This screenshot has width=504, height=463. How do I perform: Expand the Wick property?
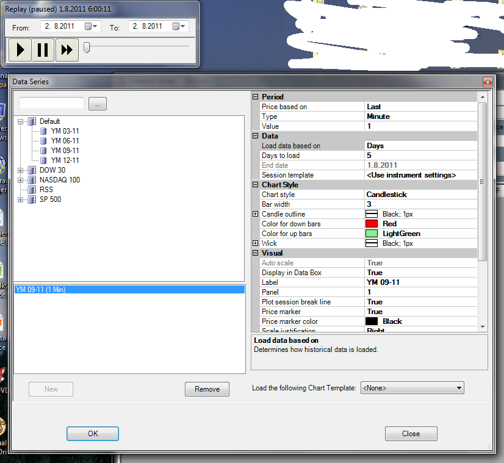(x=255, y=243)
